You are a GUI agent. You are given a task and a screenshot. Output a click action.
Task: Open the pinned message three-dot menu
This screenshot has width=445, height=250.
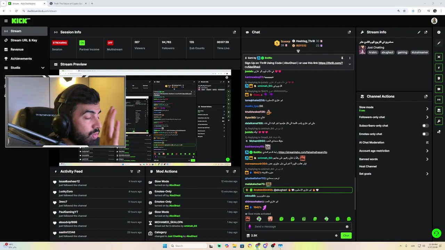pos(350,58)
